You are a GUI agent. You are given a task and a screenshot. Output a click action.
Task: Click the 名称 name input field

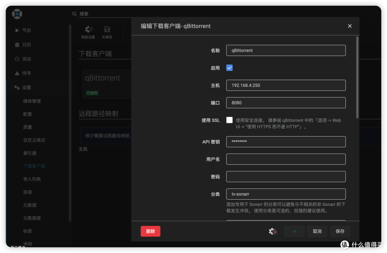tap(286, 51)
